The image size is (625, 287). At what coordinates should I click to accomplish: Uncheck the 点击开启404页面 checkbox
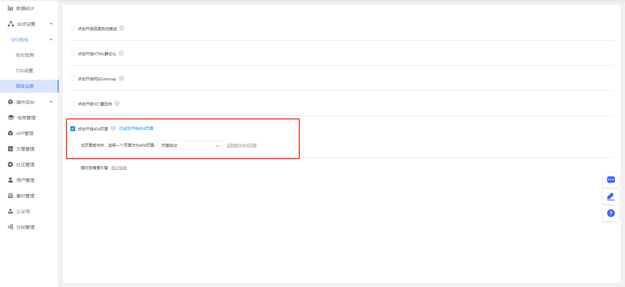[x=73, y=129]
